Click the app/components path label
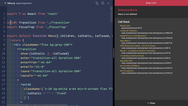 [24, 3]
